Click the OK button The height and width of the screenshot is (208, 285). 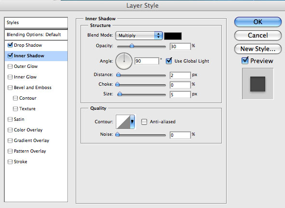pyautogui.click(x=258, y=22)
